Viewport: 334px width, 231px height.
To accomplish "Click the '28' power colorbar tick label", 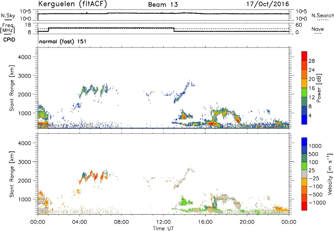I will click(311, 61).
